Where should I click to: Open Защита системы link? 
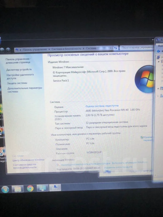coord(17,83)
